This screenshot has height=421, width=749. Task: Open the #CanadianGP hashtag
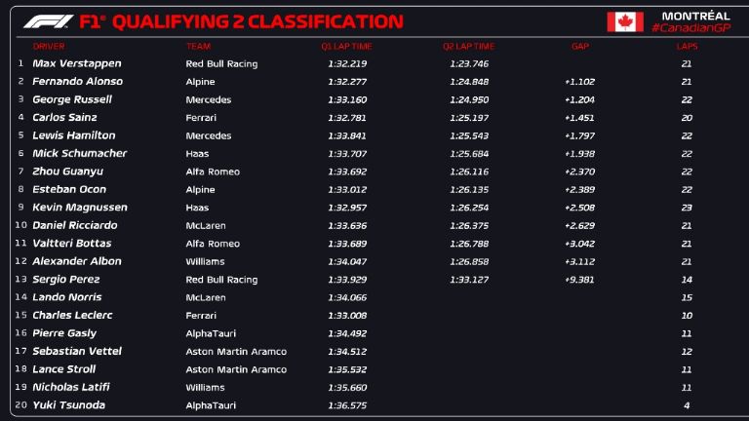pos(690,28)
